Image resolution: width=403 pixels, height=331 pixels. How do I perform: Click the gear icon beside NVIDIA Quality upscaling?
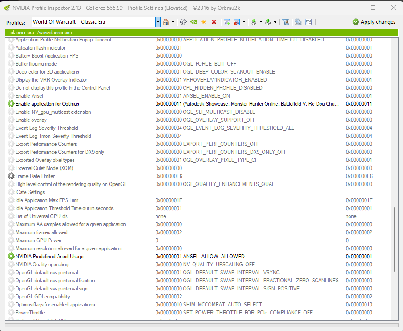[x=11, y=265]
